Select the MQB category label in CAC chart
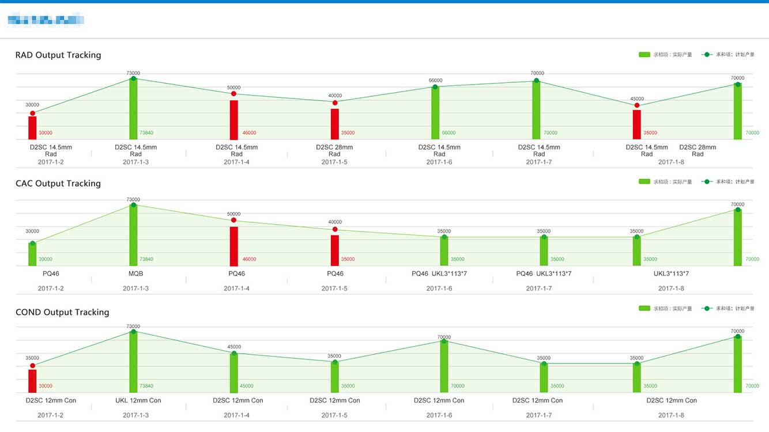 (x=136, y=274)
